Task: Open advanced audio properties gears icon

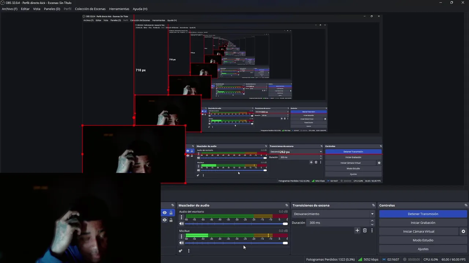Action: point(180,251)
